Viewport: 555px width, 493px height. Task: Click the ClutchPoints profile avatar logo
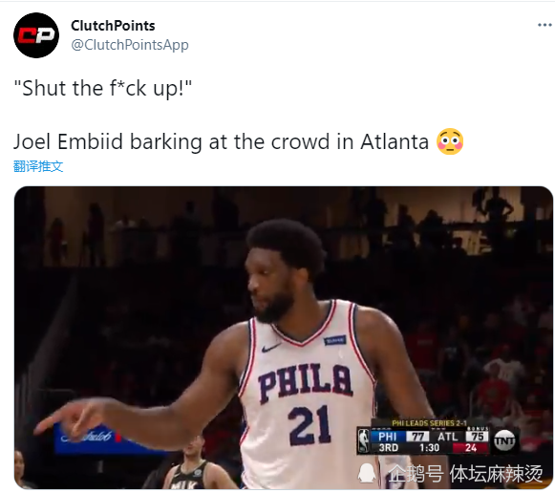pyautogui.click(x=36, y=35)
